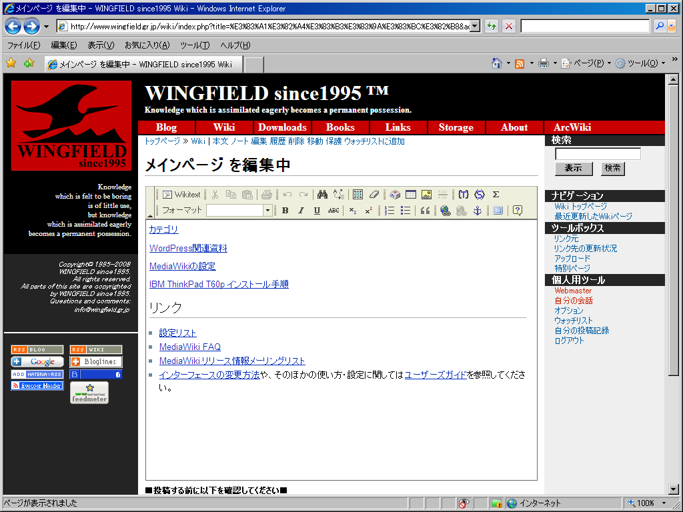
Task: Click the ログアウト link
Action: pos(569,341)
